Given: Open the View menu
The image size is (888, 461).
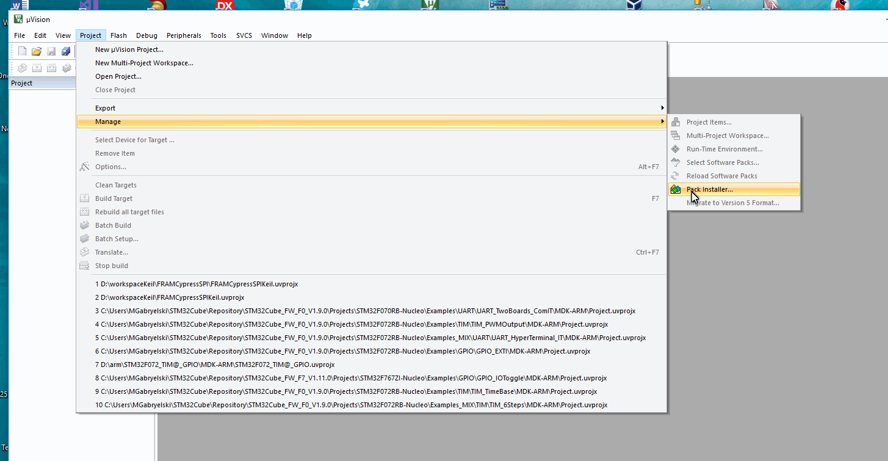Looking at the screenshot, I should point(63,35).
